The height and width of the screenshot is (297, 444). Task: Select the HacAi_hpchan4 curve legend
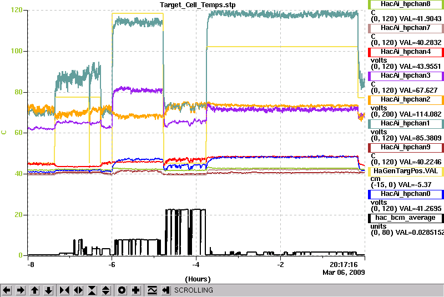click(406, 52)
